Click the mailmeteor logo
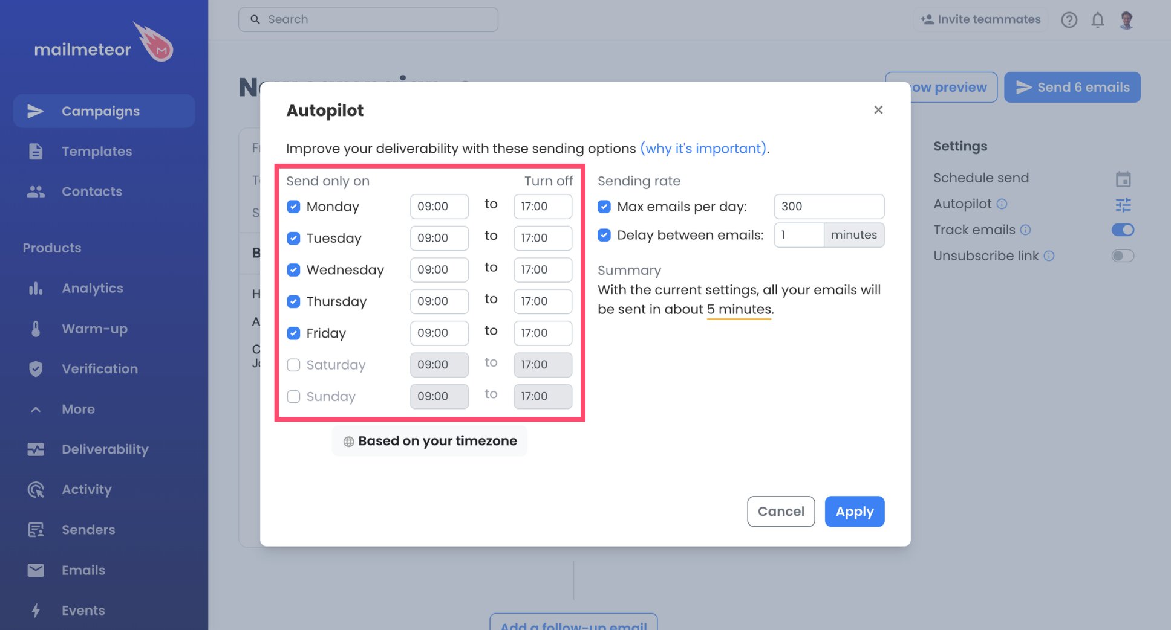 (103, 42)
